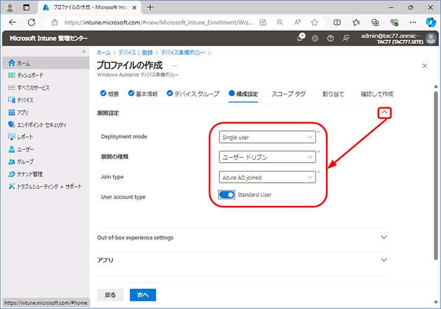
Task: Click the browser back arrow
Action: (x=12, y=22)
